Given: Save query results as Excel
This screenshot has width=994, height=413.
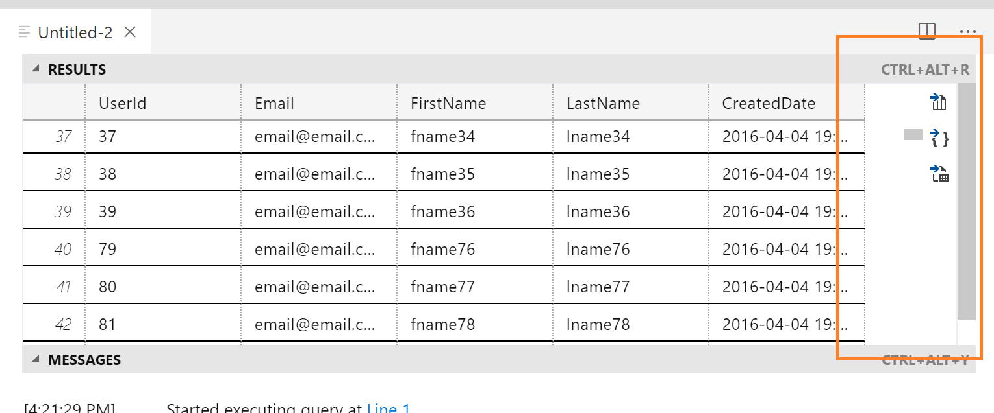Looking at the screenshot, I should point(939,173).
